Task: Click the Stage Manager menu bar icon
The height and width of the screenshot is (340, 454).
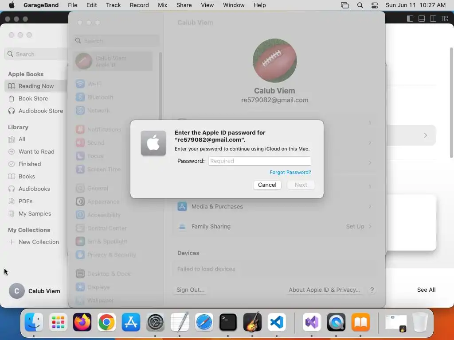Action: (x=344, y=5)
